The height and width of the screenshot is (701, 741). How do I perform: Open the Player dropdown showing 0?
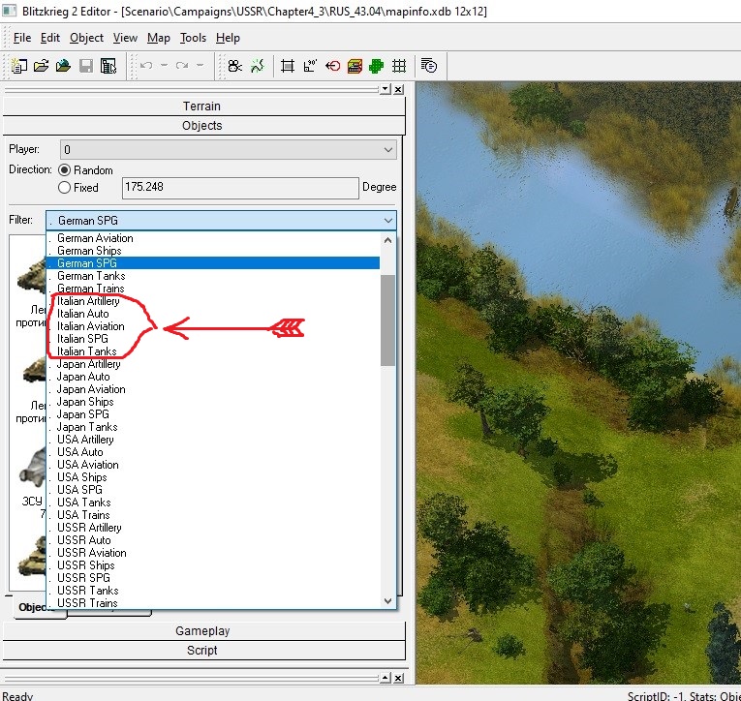[x=229, y=150]
